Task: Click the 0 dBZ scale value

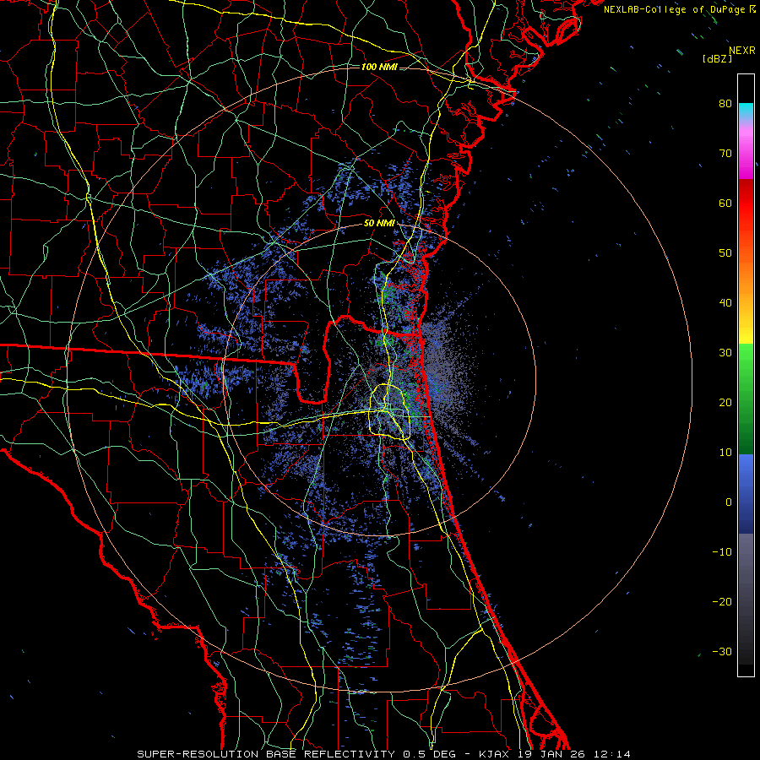Action: 729,502
